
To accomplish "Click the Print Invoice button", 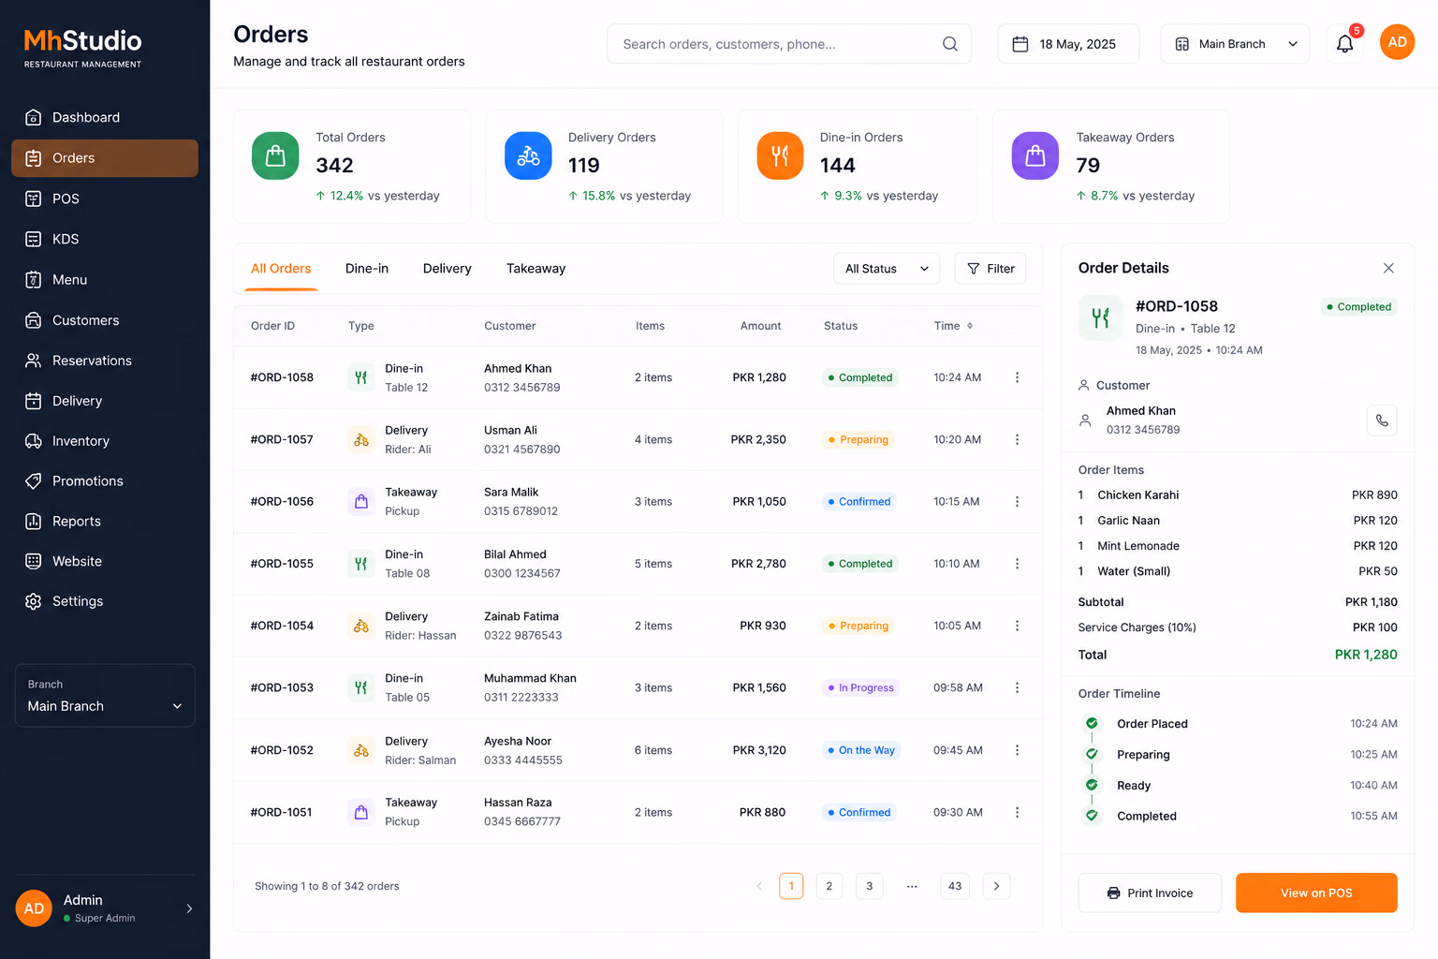I will 1150,893.
